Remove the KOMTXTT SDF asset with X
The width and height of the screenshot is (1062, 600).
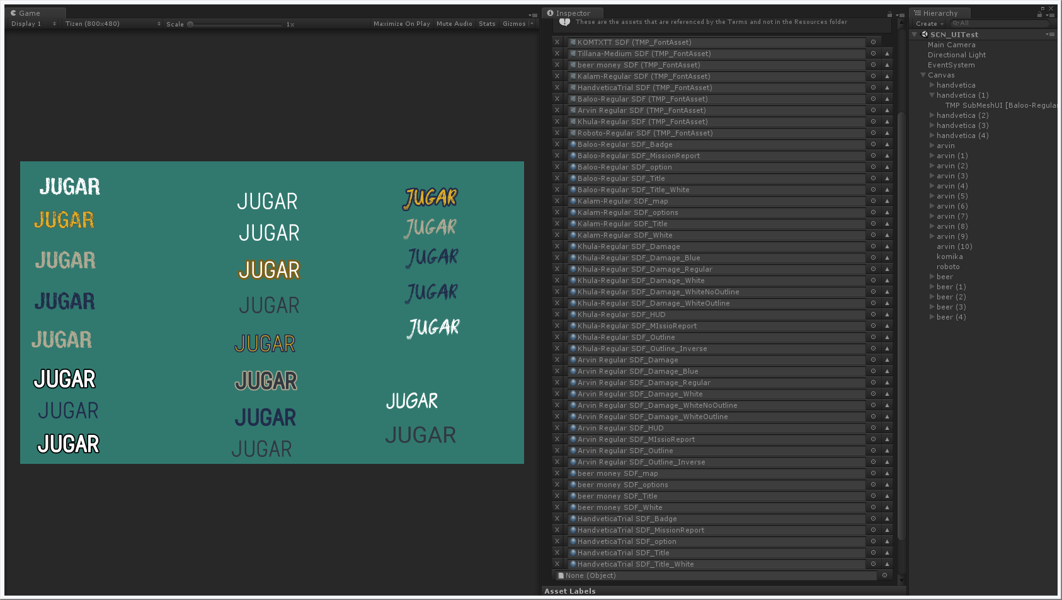click(557, 42)
